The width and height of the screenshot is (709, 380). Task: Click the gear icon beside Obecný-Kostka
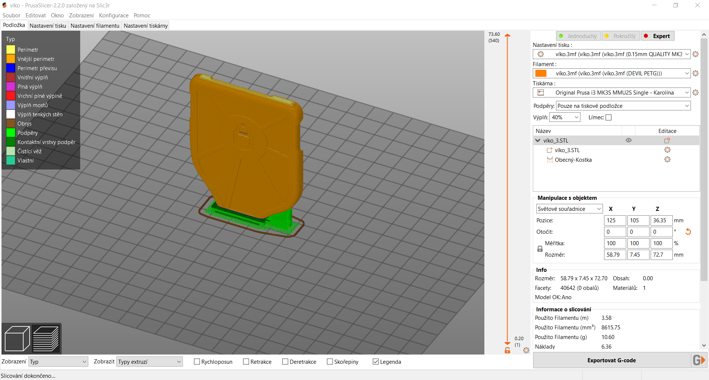pos(667,159)
